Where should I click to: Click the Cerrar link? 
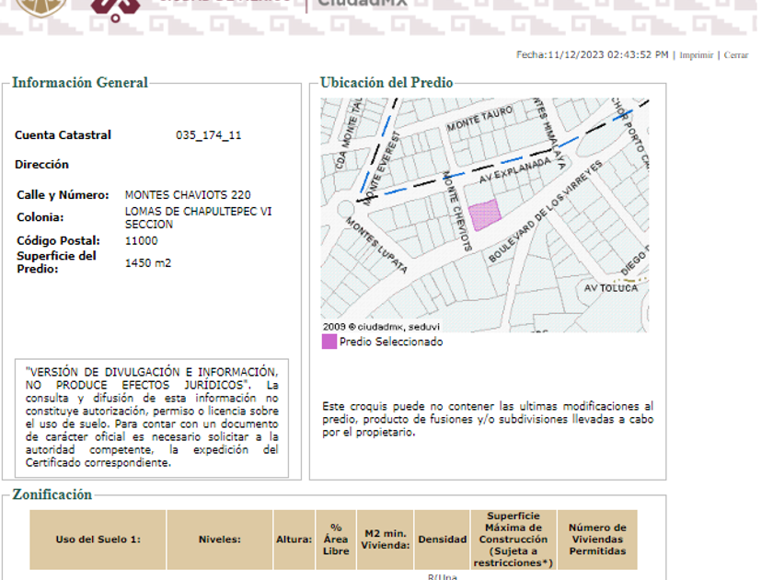pyautogui.click(x=735, y=54)
